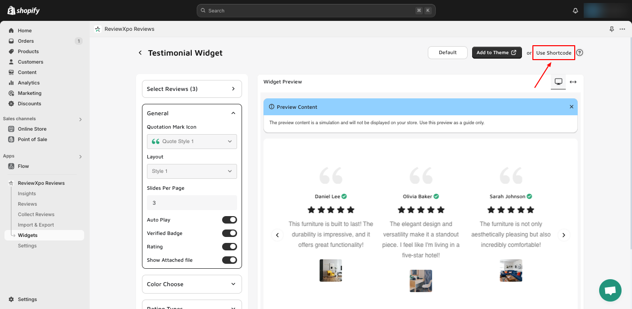This screenshot has width=632, height=309.
Task: Switch to desktop preview mode
Action: tap(558, 82)
